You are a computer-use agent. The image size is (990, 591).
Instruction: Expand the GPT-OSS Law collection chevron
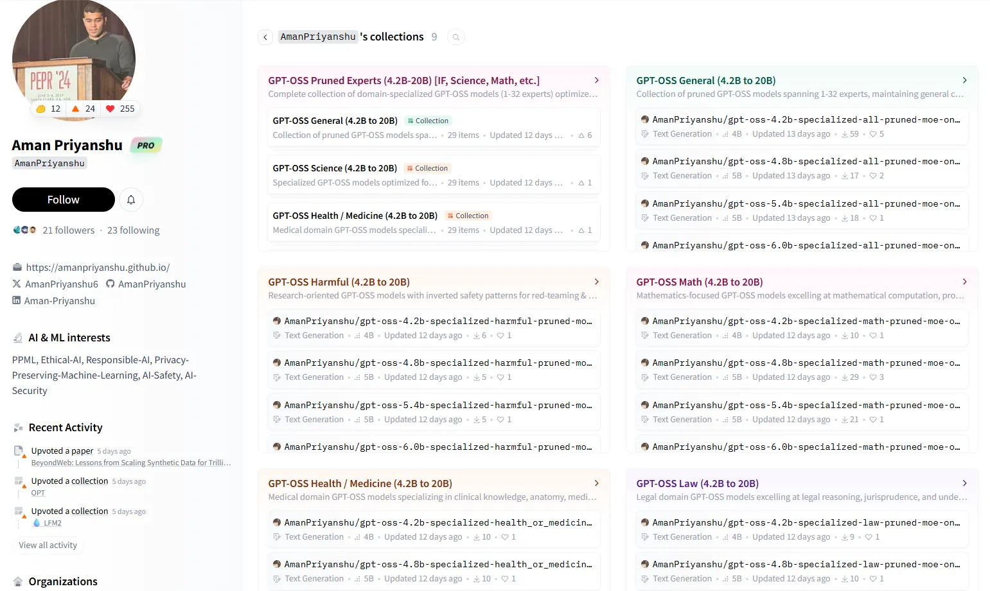tap(964, 483)
